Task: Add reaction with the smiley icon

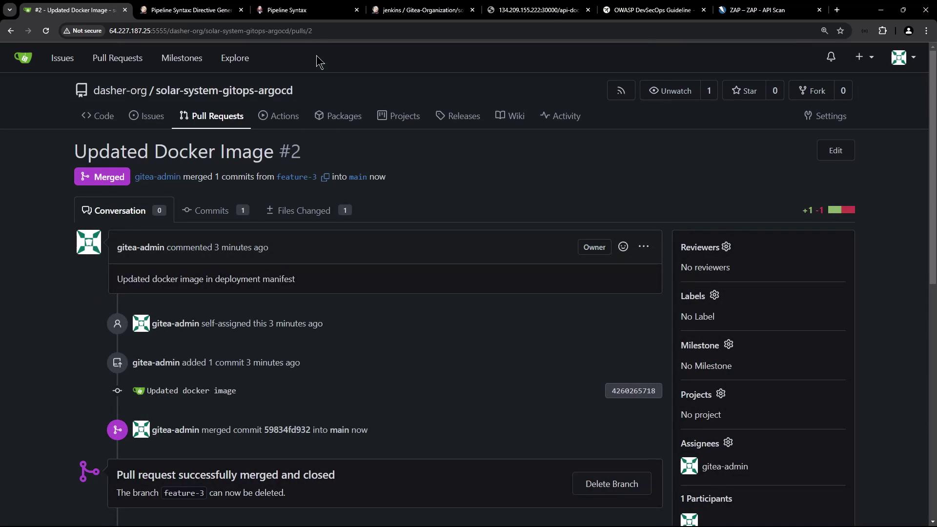Action: [623, 247]
